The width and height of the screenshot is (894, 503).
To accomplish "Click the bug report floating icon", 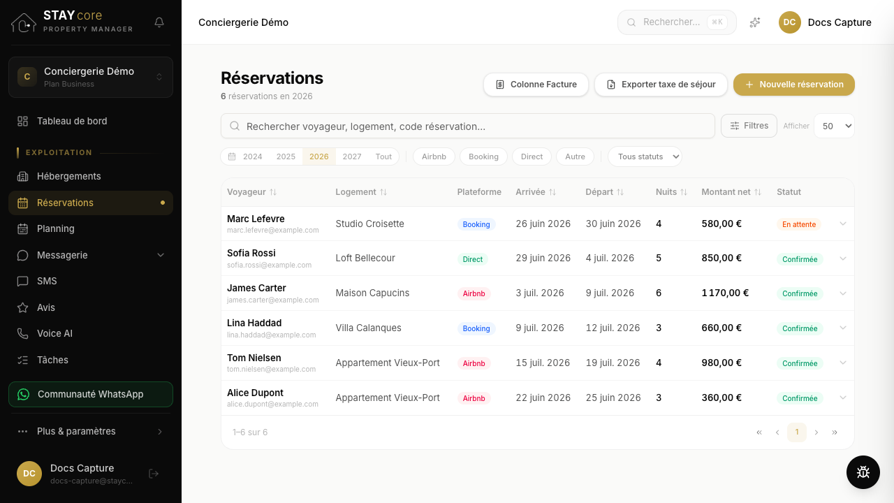I will (x=863, y=472).
